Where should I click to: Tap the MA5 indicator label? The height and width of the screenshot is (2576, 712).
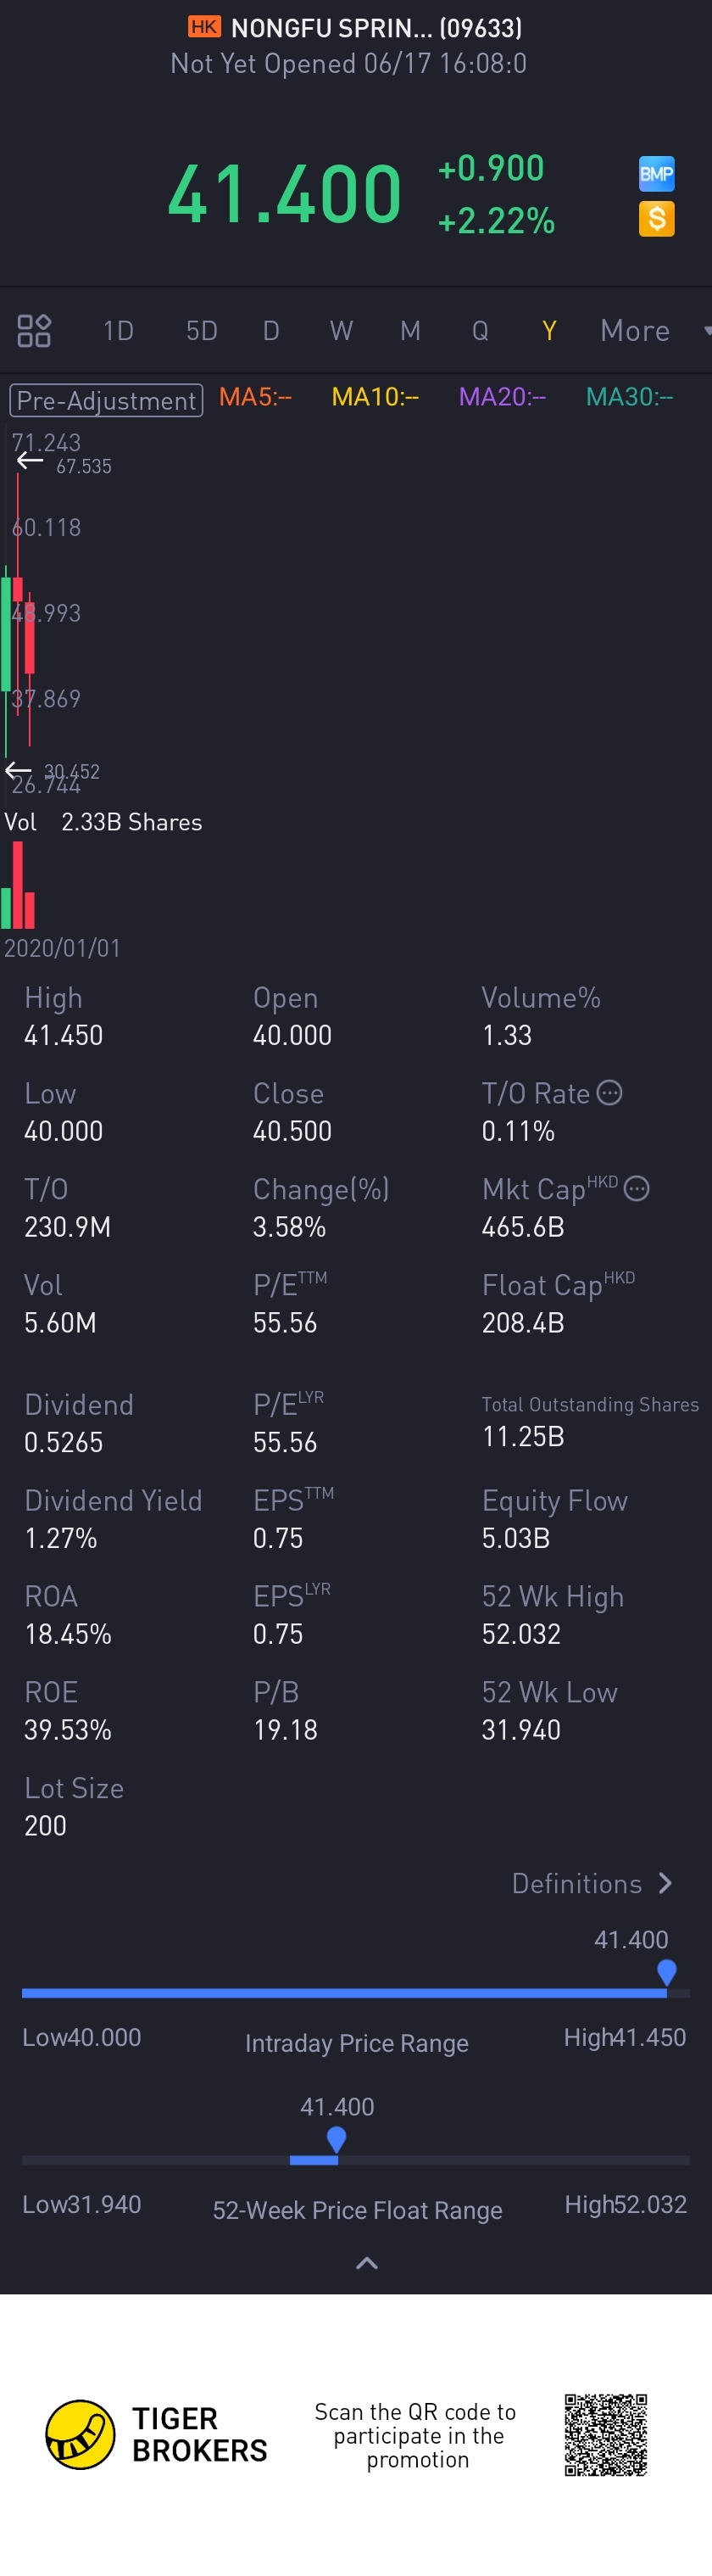tap(255, 397)
